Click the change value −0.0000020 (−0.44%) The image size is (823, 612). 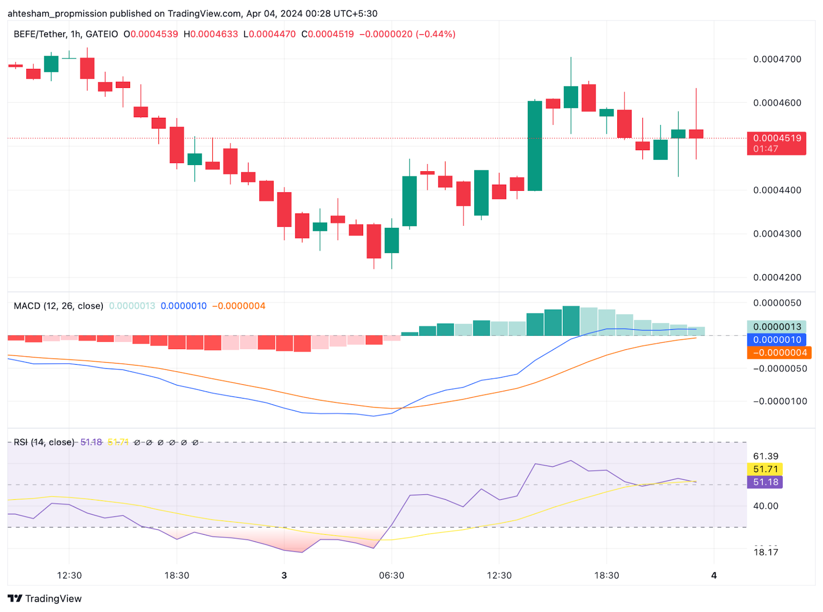[x=407, y=34]
